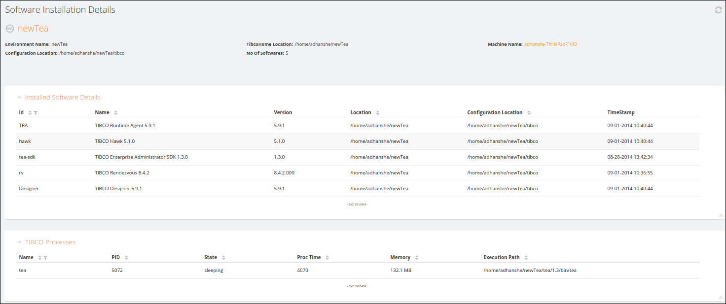
Task: Click the refresh icon at top right
Action: (x=718, y=10)
